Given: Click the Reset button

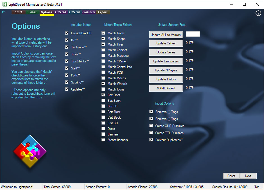Looking at the screenshot, I should click(x=231, y=176).
